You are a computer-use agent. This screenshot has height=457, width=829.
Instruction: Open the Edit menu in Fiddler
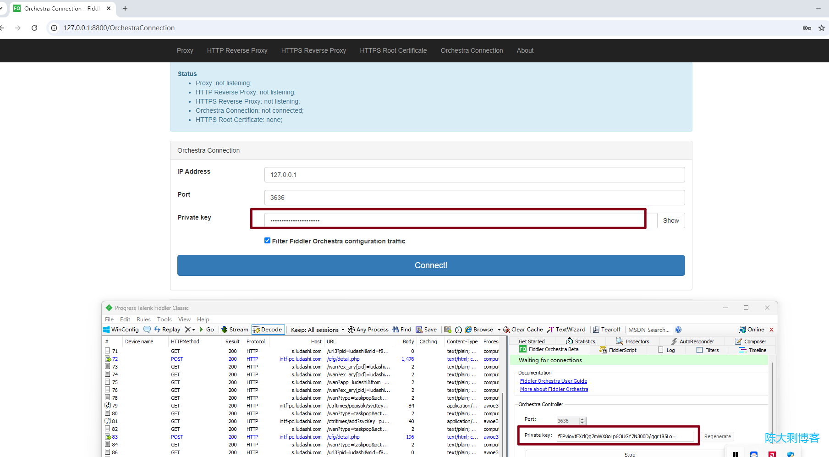tap(125, 319)
